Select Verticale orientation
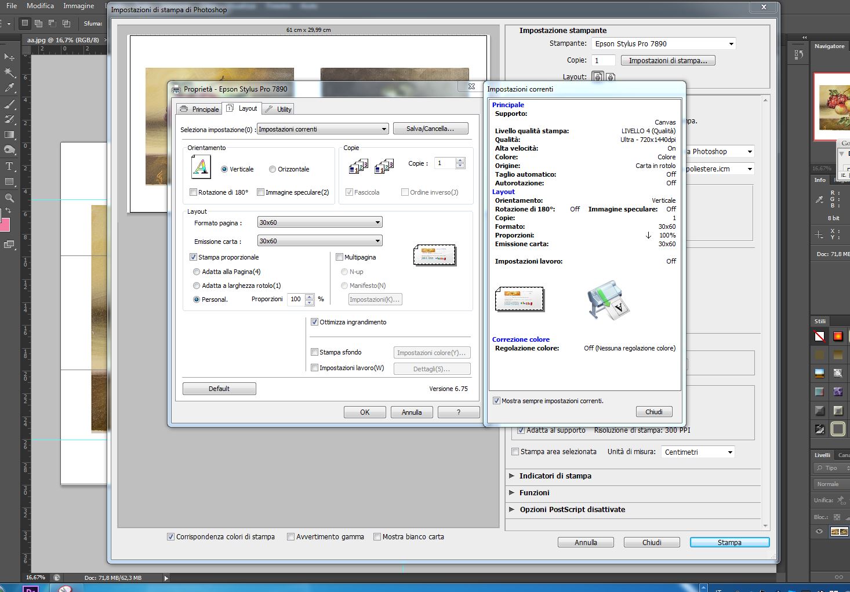 (x=224, y=169)
